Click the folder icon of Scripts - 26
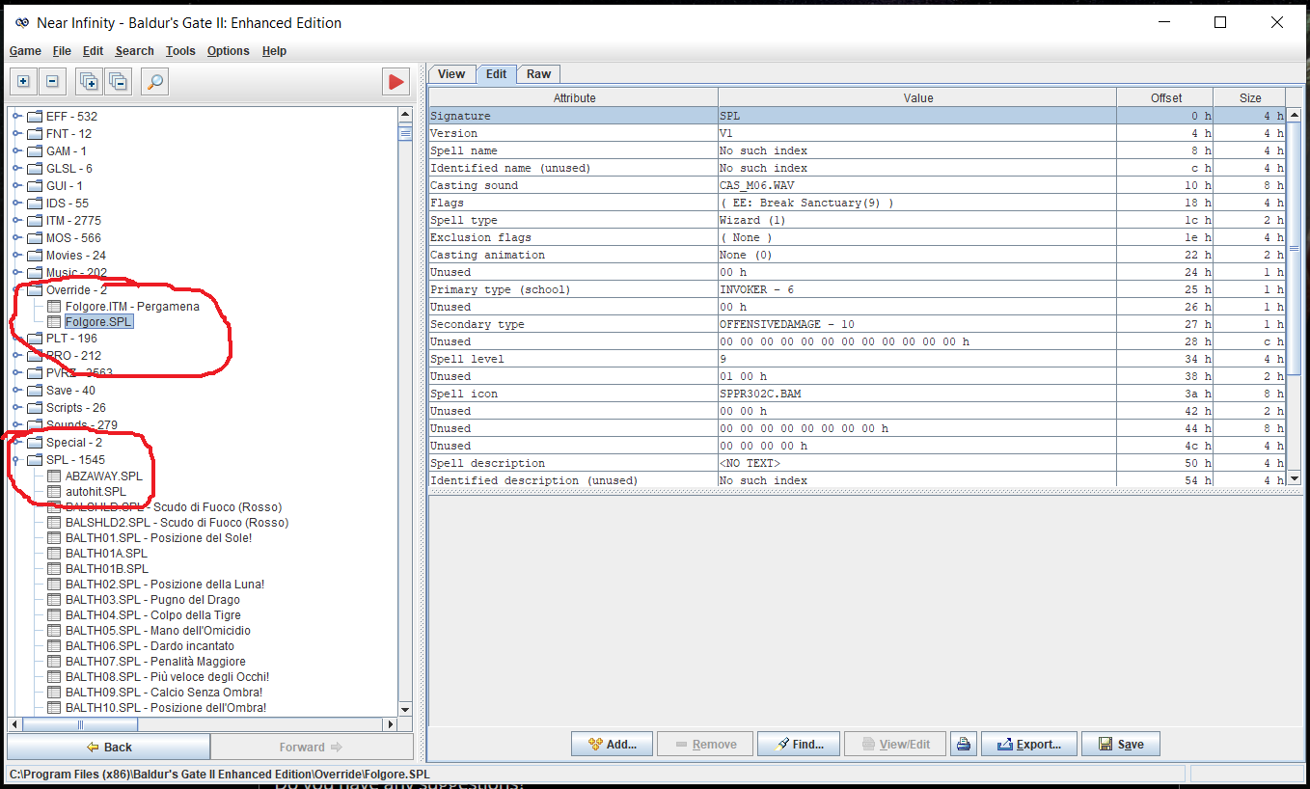The image size is (1310, 789). coord(35,408)
